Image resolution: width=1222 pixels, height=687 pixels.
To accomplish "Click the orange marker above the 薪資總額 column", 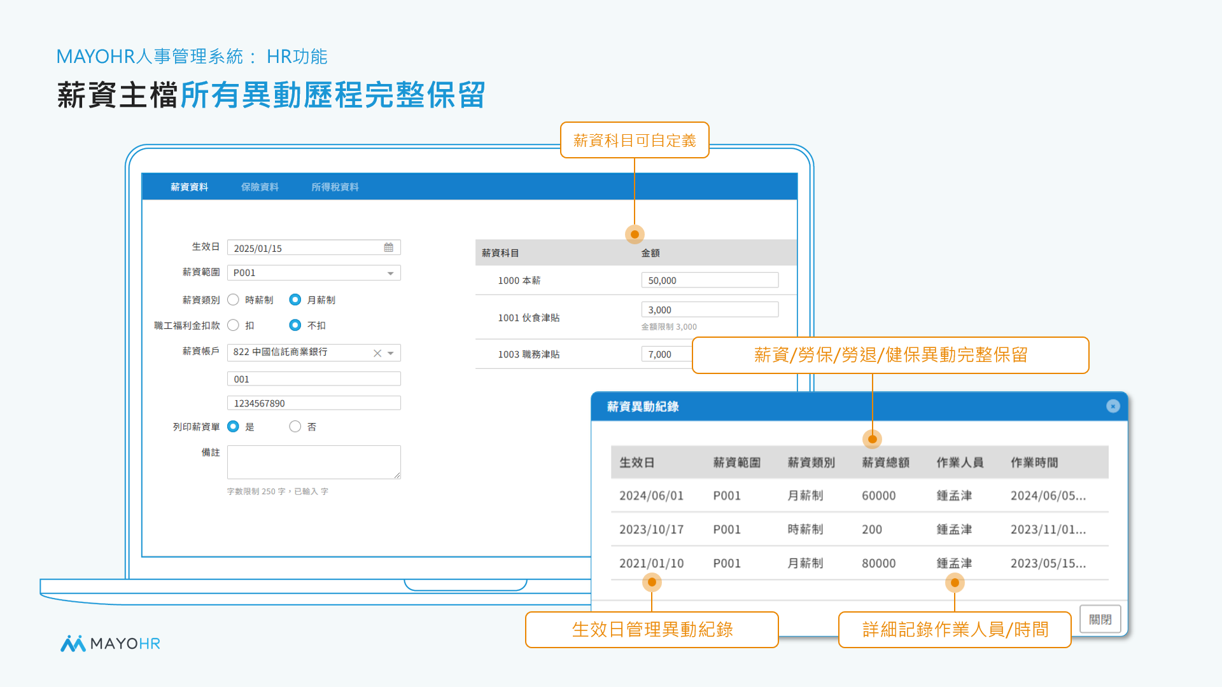I will [x=872, y=439].
